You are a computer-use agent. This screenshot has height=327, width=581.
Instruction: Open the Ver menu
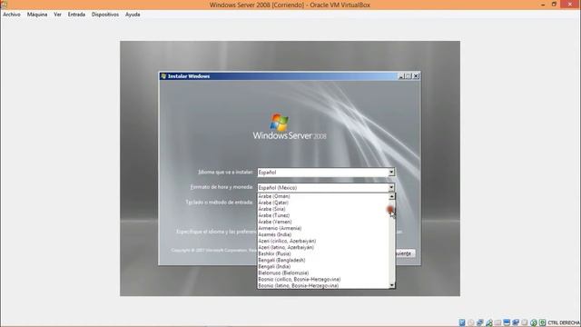point(57,15)
